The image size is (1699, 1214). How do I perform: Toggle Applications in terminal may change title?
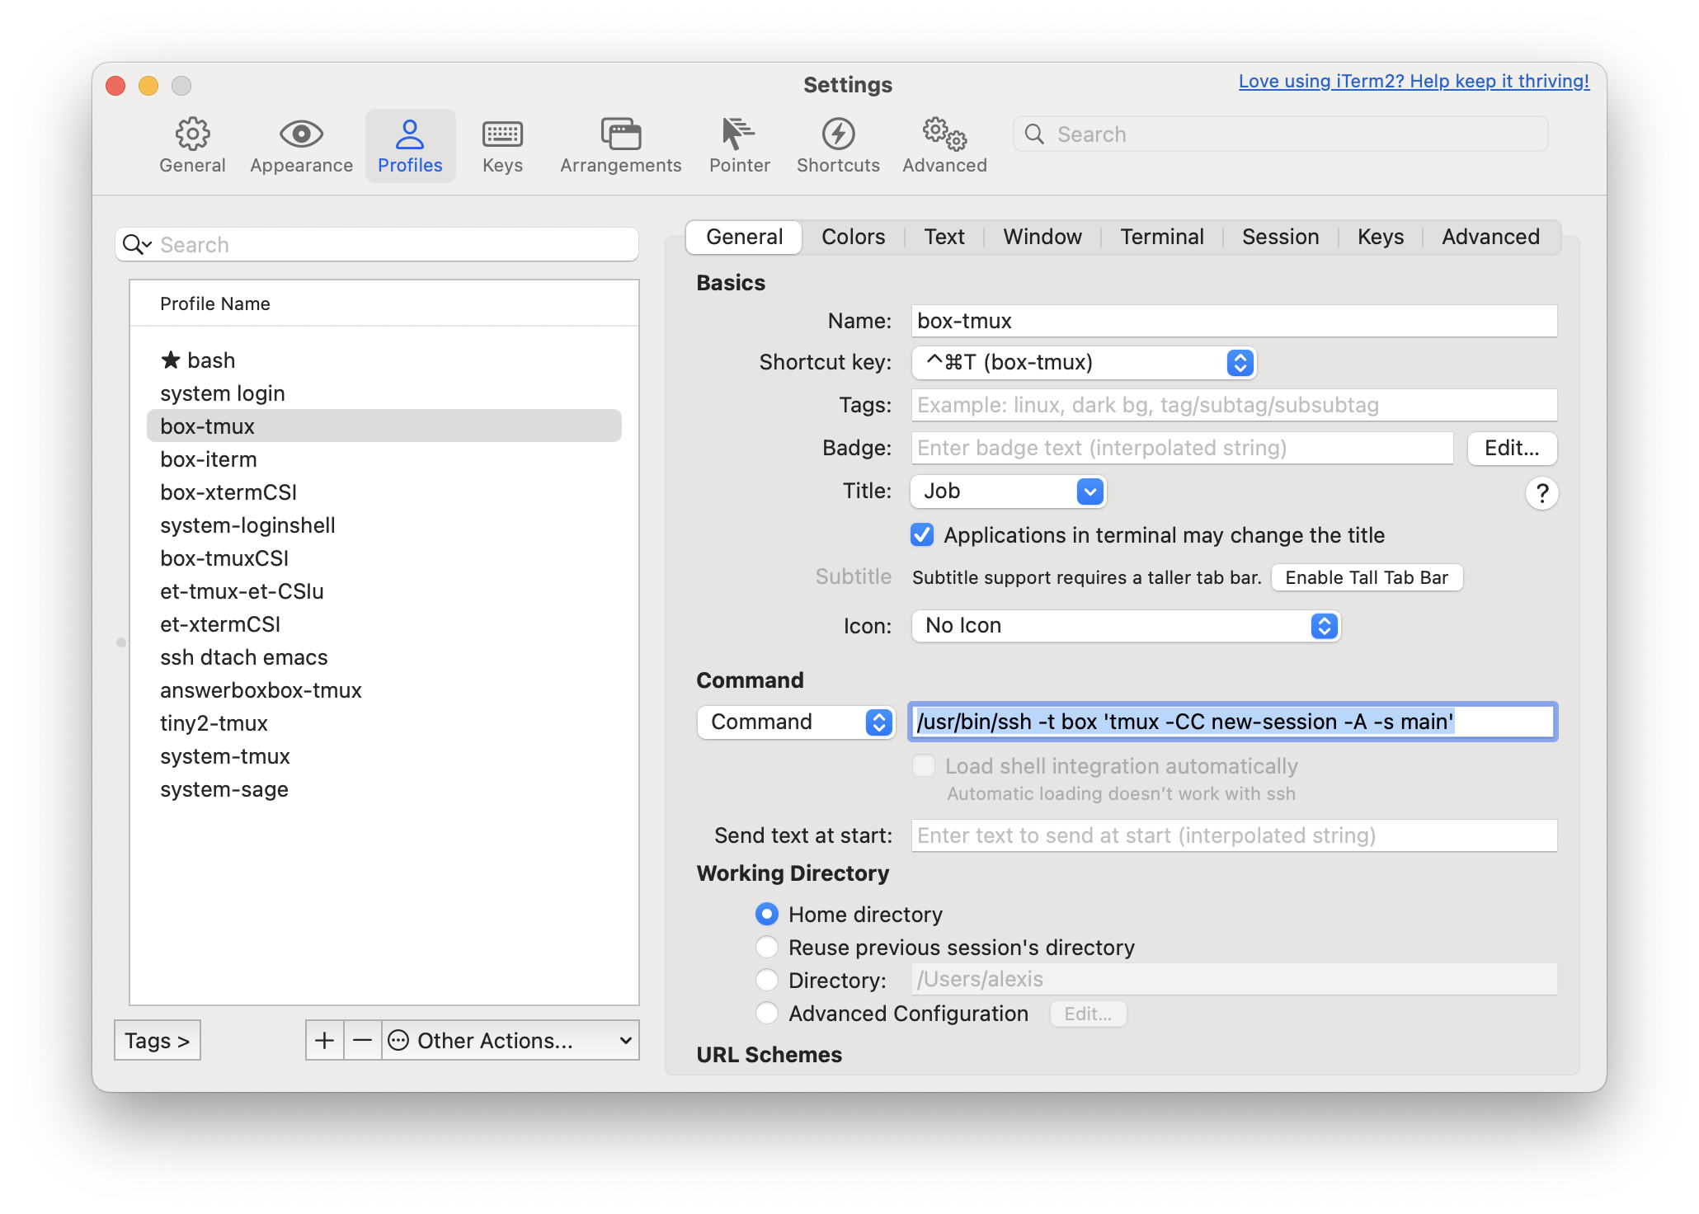click(x=922, y=535)
